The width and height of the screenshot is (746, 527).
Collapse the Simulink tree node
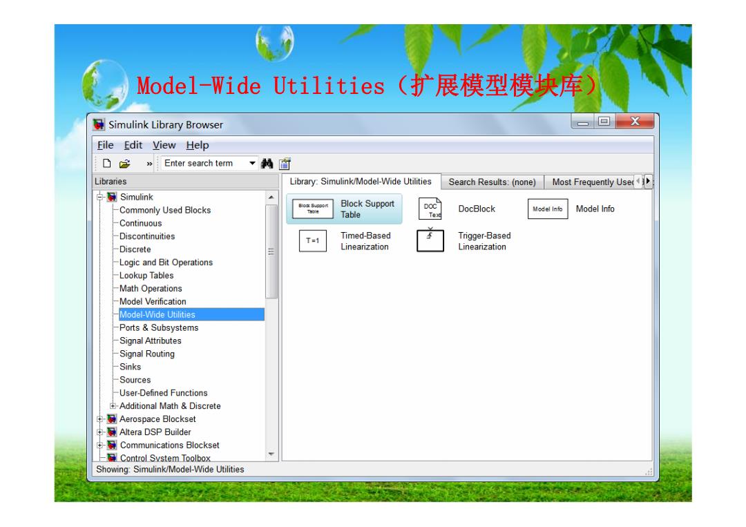100,197
